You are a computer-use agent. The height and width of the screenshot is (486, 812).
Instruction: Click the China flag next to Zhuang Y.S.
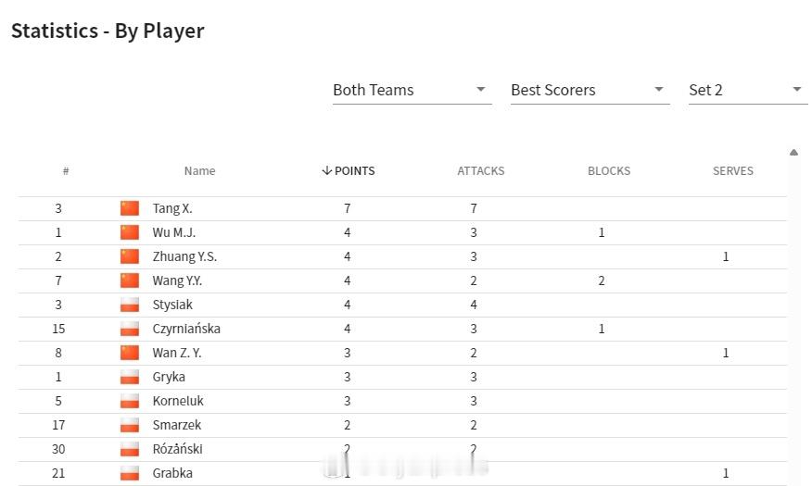pyautogui.click(x=130, y=256)
